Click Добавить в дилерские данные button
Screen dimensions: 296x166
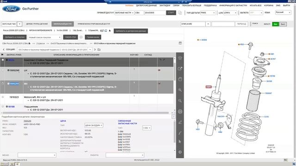[x=130, y=31]
